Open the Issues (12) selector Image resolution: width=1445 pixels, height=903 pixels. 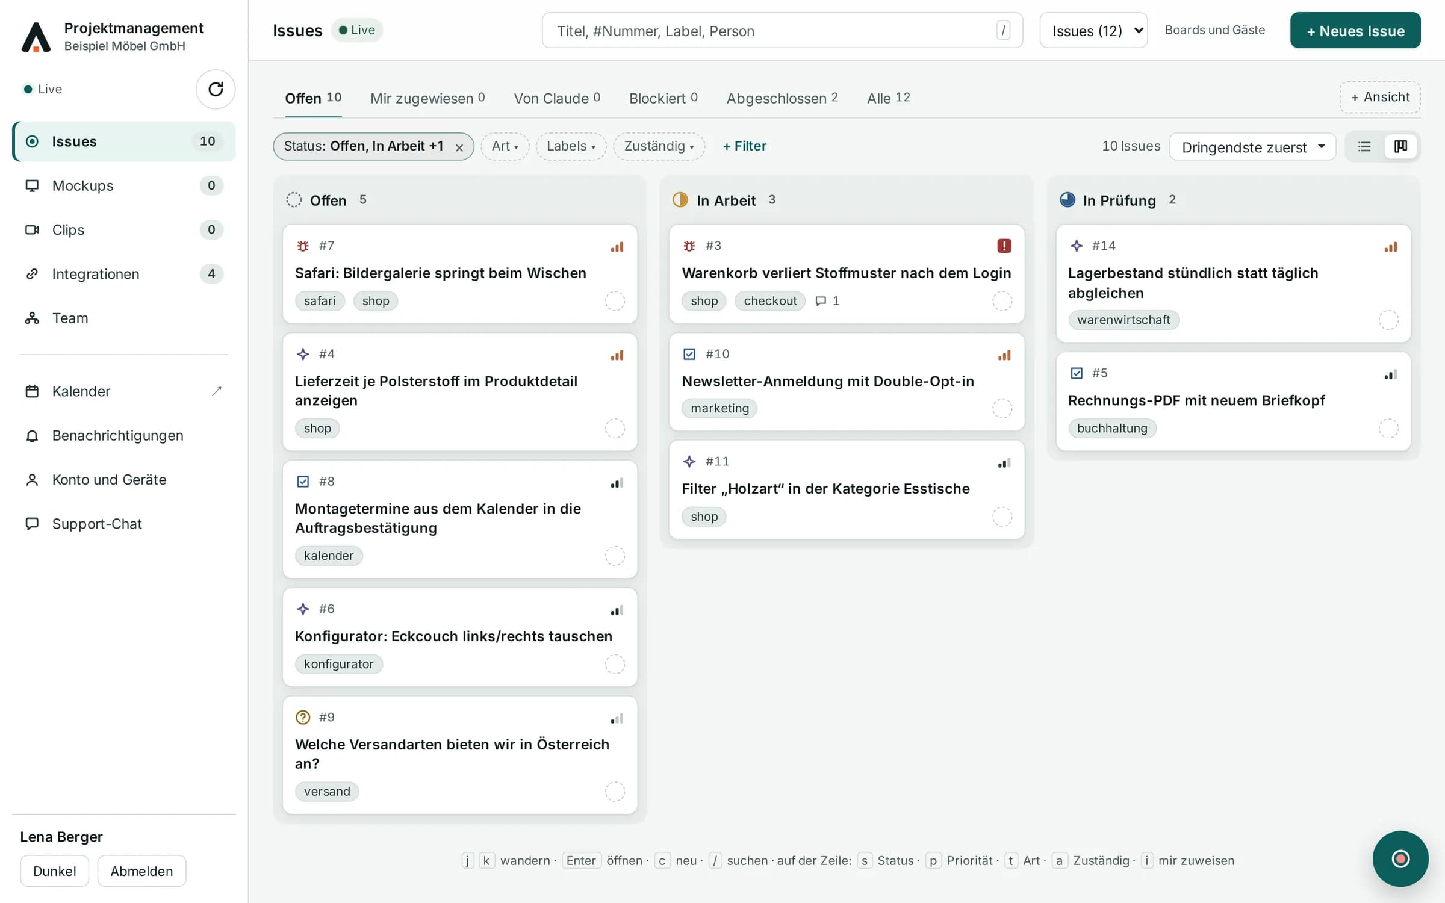point(1093,31)
